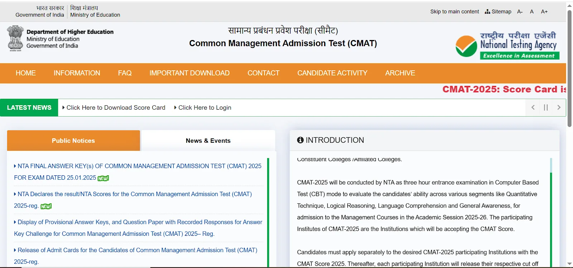Open Release of Admit Cards notice
573x268 pixels.
[x=136, y=256]
